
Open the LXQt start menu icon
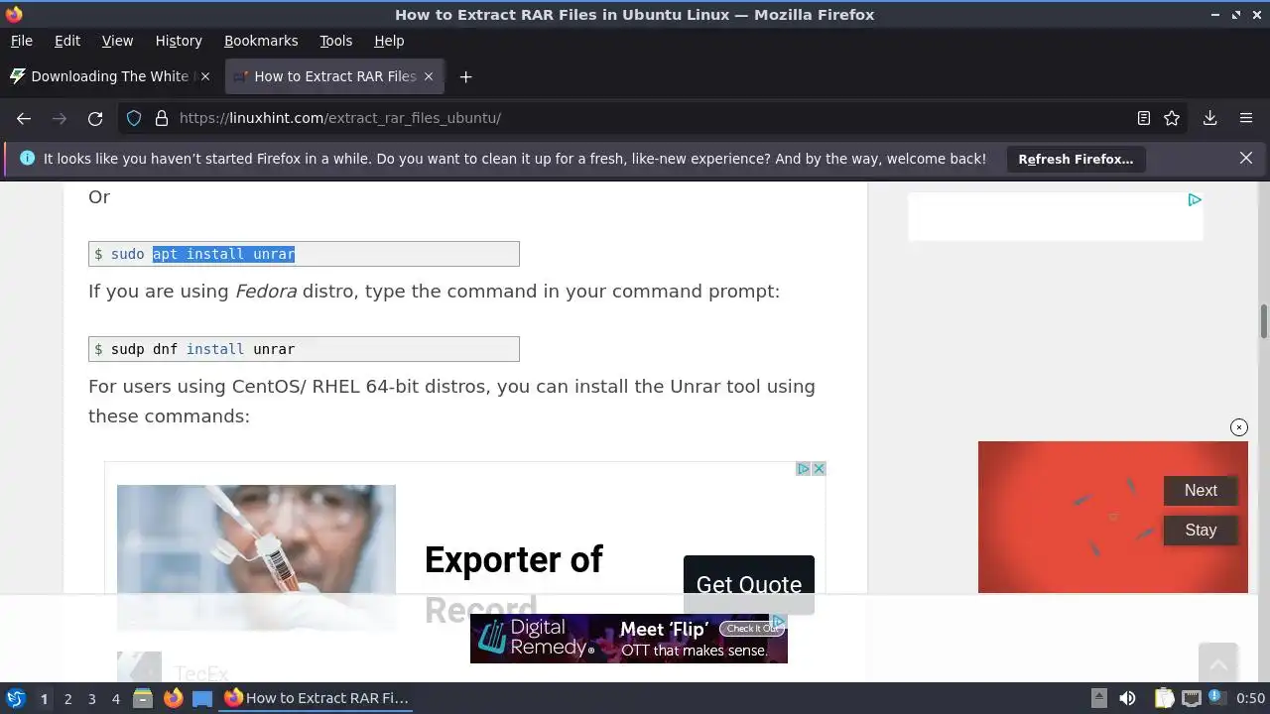15,698
